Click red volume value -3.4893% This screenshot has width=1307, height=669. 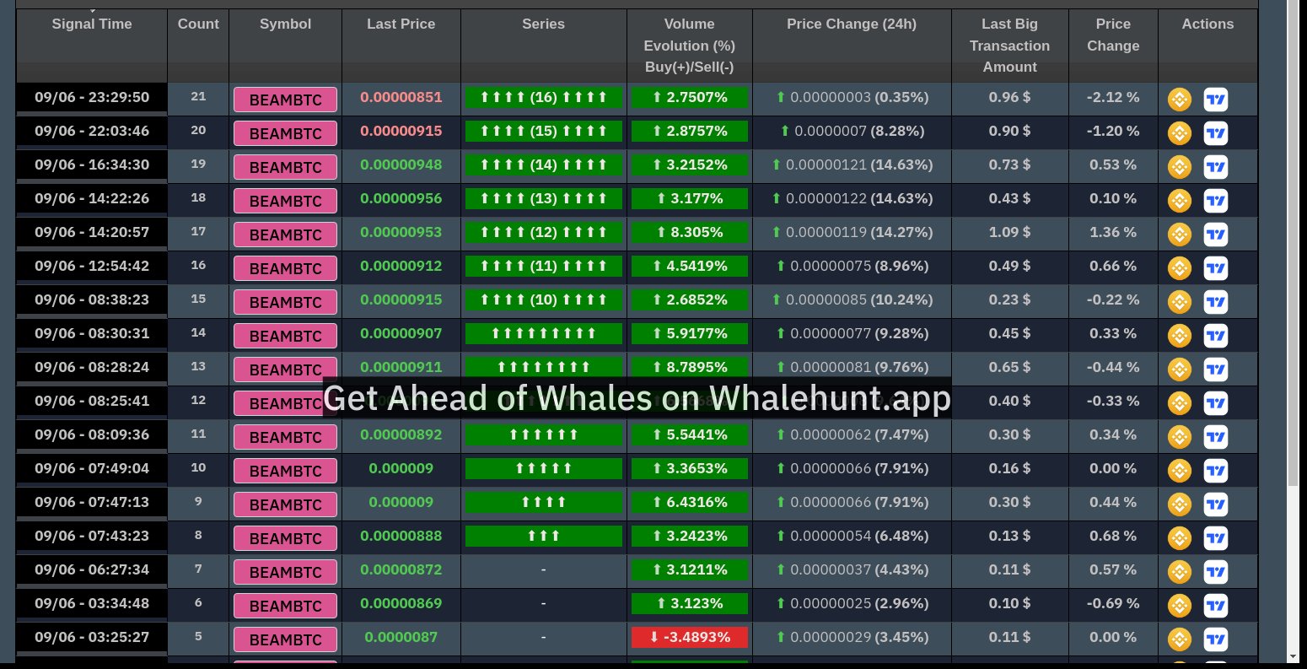coord(690,638)
